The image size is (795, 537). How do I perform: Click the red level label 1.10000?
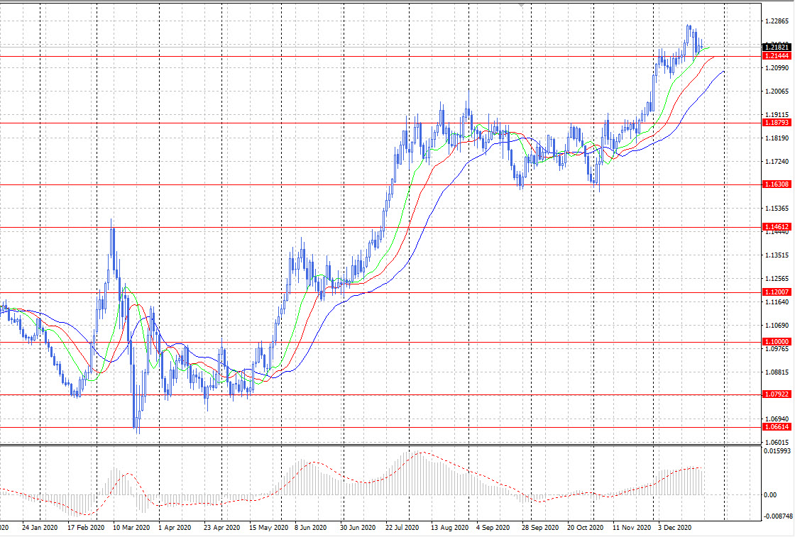tap(777, 341)
